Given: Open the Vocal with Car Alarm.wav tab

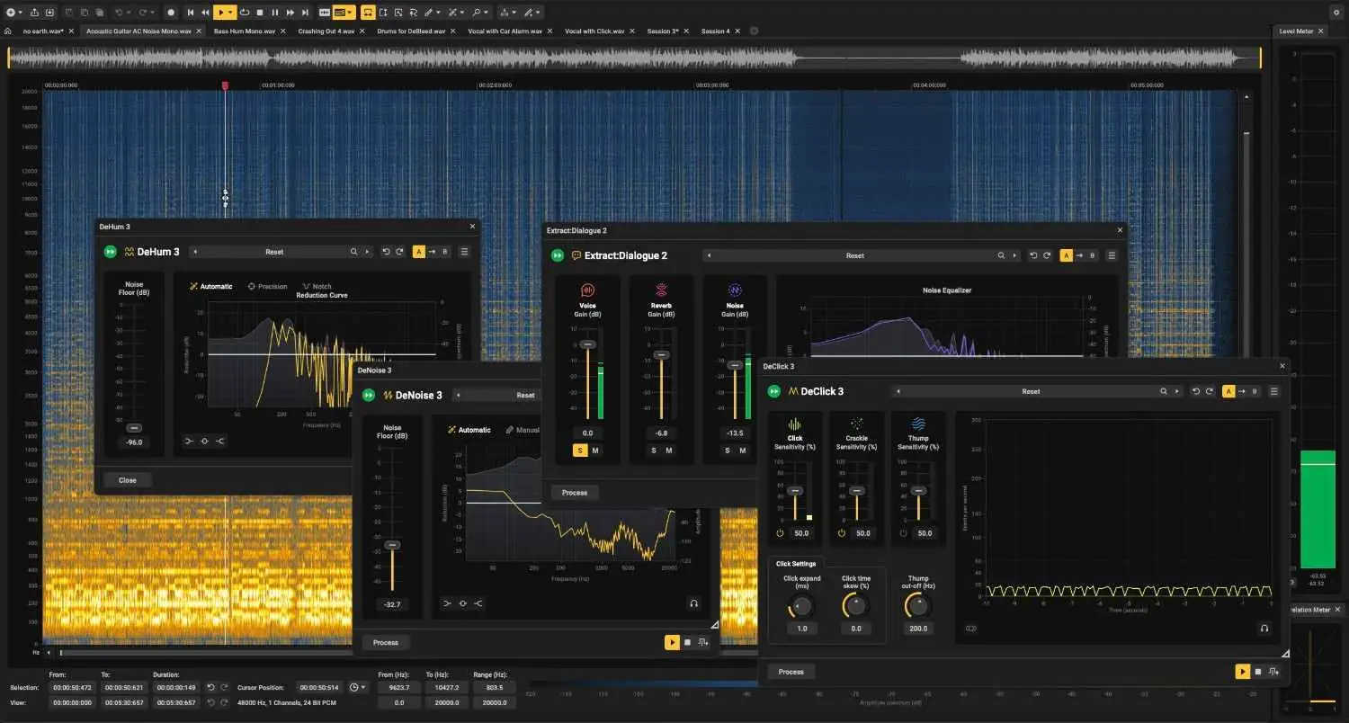Looking at the screenshot, I should click(x=505, y=31).
